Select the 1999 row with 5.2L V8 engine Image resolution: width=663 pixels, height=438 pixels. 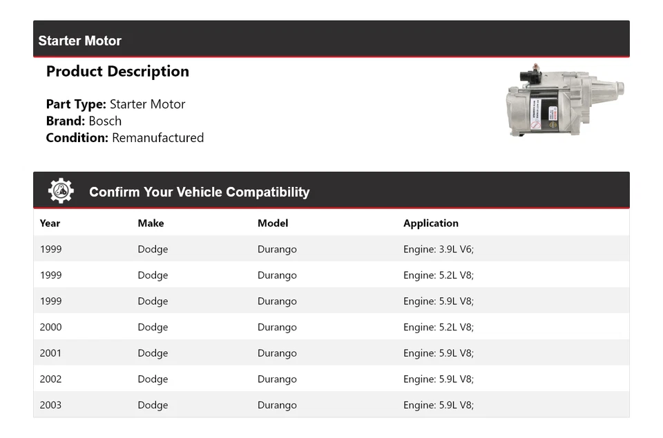pos(331,275)
